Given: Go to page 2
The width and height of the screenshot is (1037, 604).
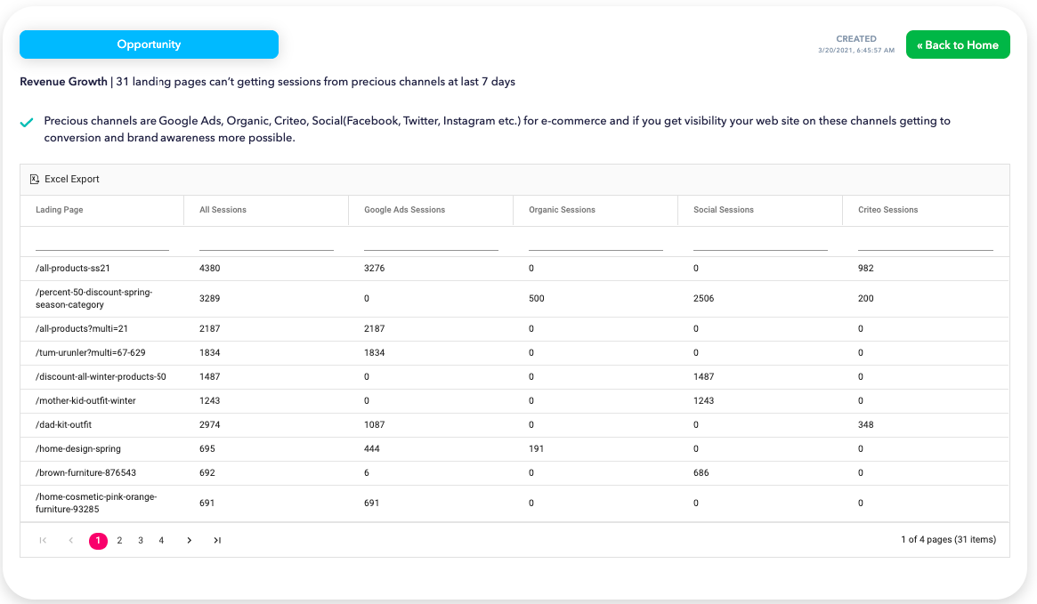Looking at the screenshot, I should [119, 540].
